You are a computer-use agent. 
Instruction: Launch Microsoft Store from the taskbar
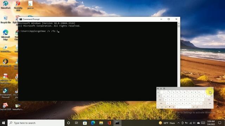(x=85, y=123)
